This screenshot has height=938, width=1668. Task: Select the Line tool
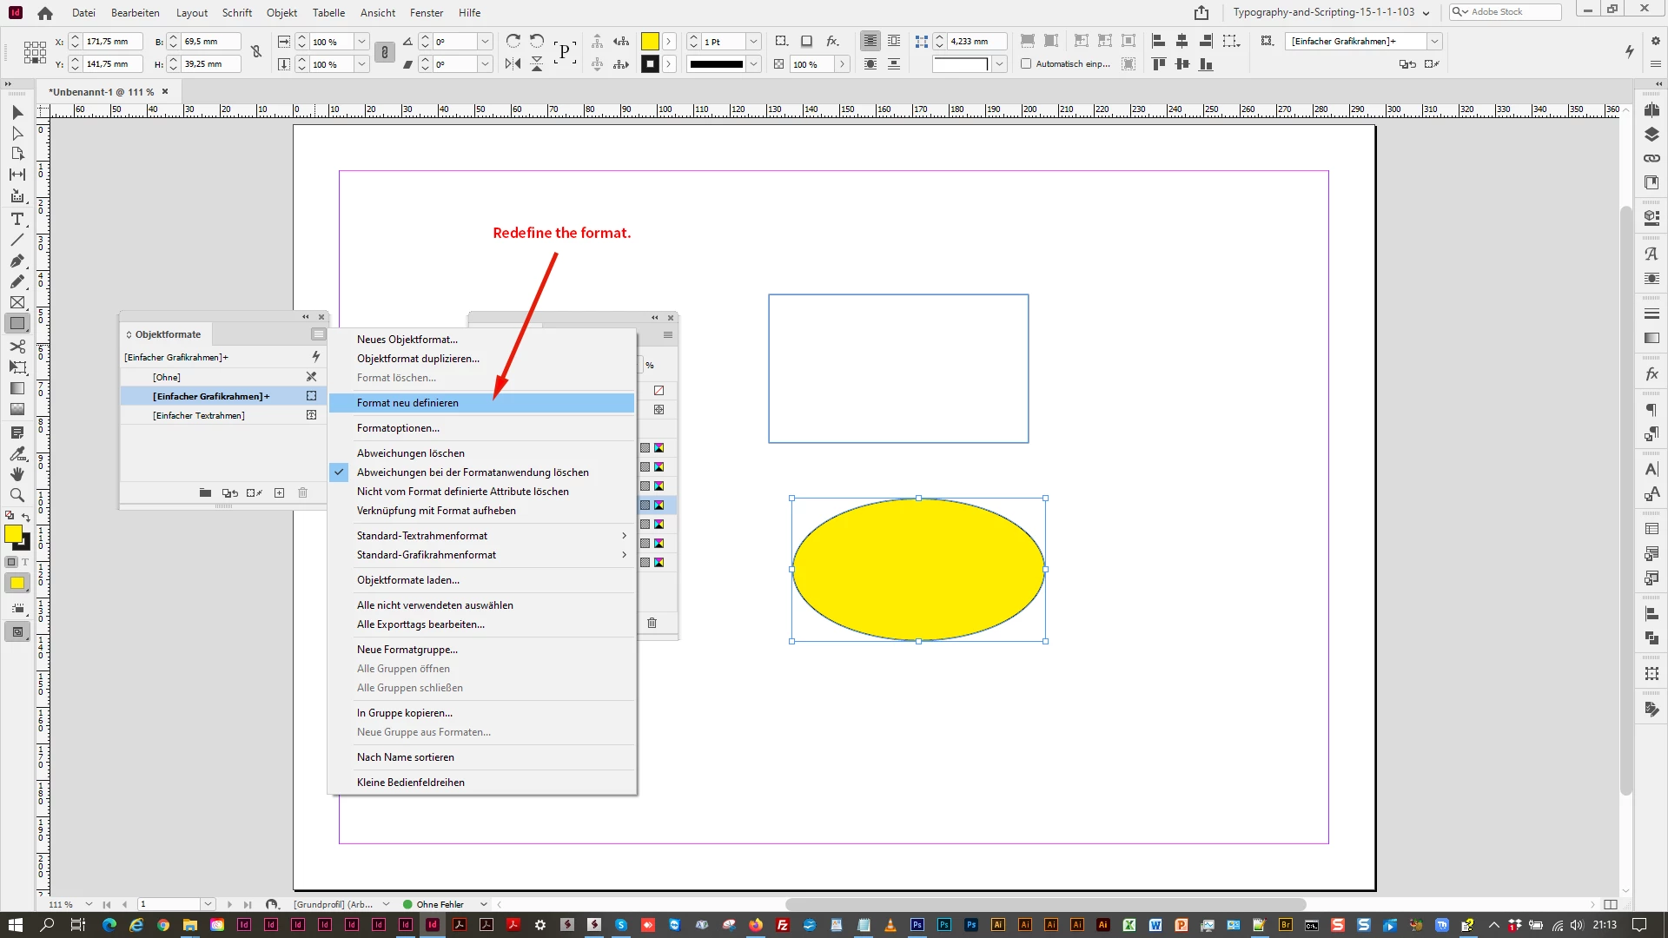[17, 240]
